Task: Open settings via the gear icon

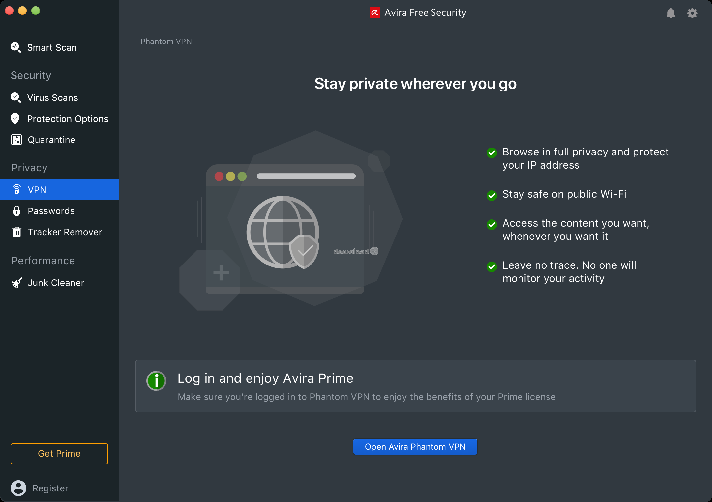Action: tap(692, 13)
